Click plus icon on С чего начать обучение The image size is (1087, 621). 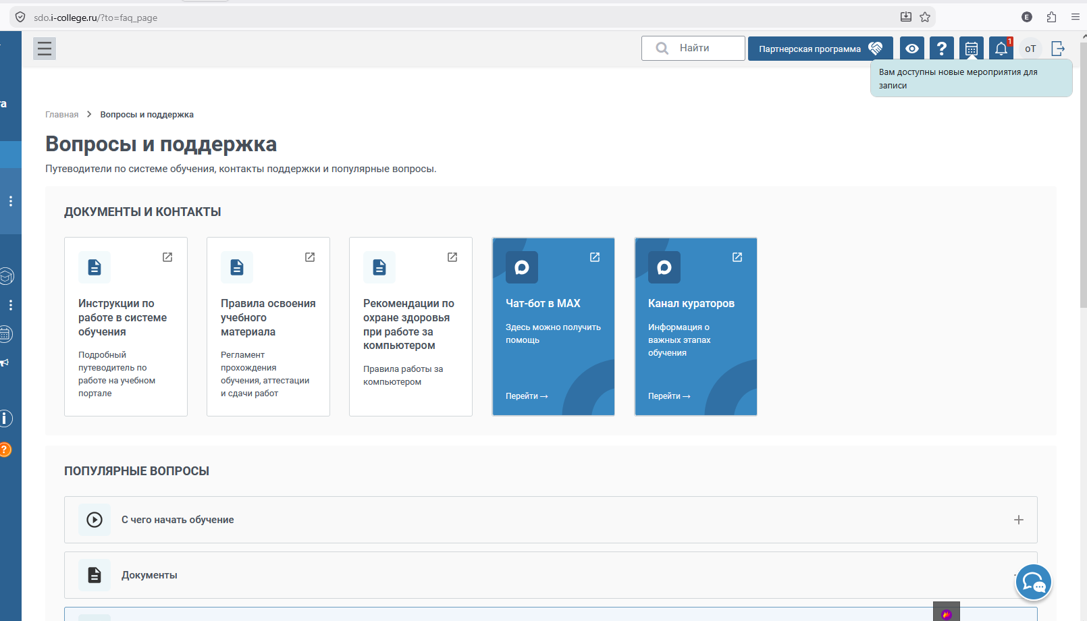point(1019,520)
